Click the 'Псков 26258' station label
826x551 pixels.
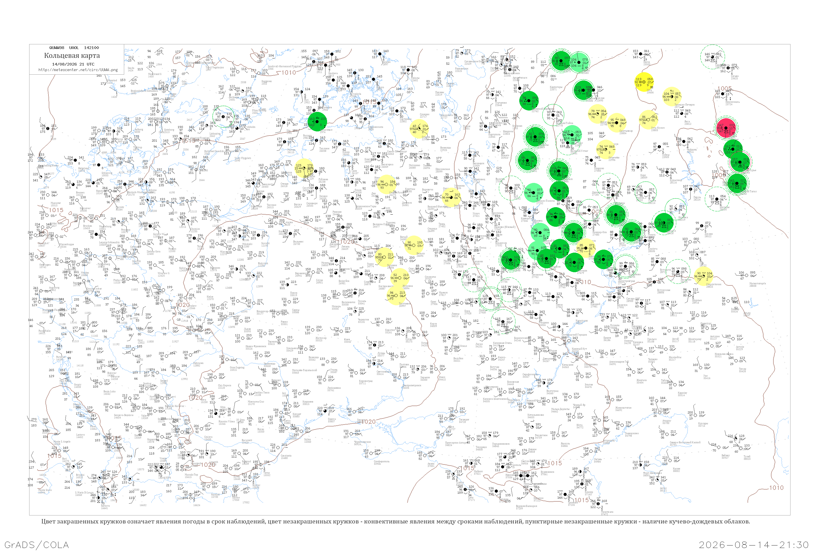pyautogui.click(x=358, y=191)
